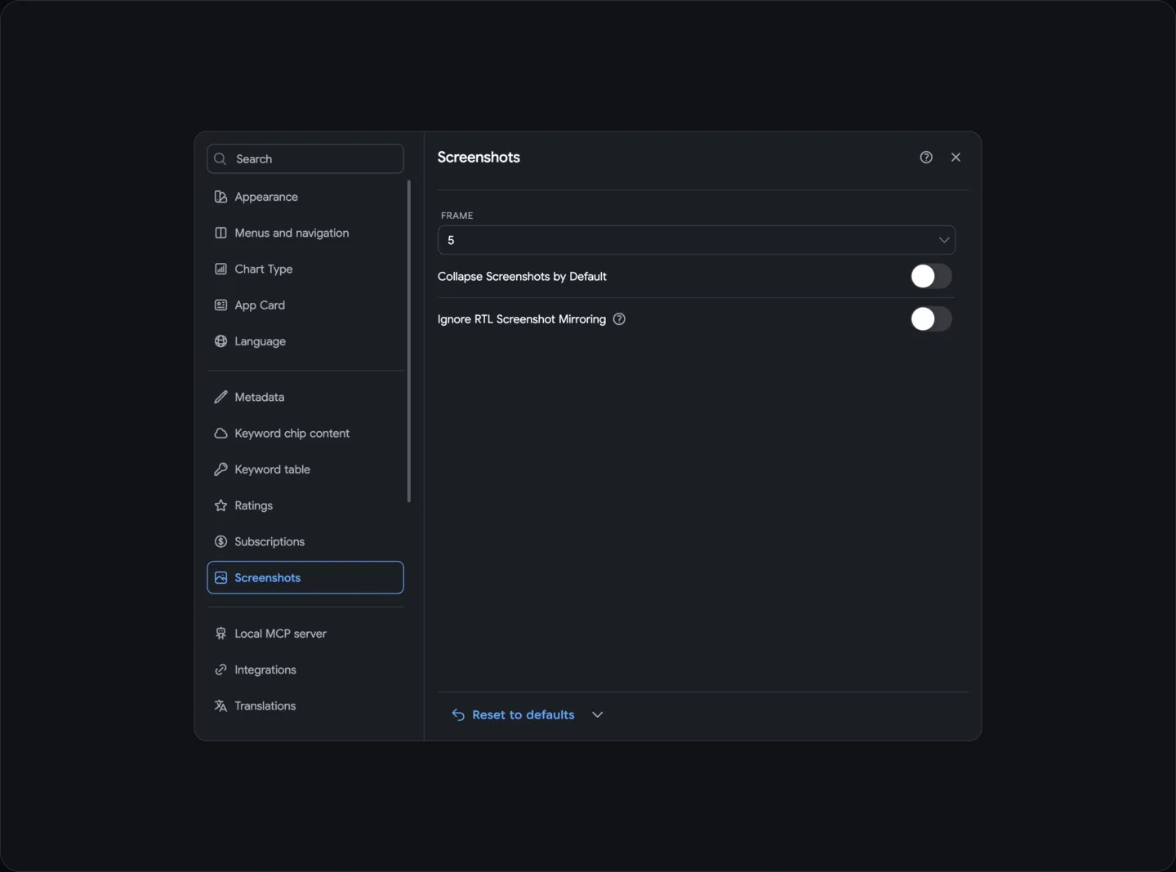Viewport: 1176px width, 872px height.
Task: Select the Screenshots item in the sidebar
Action: [x=305, y=577]
